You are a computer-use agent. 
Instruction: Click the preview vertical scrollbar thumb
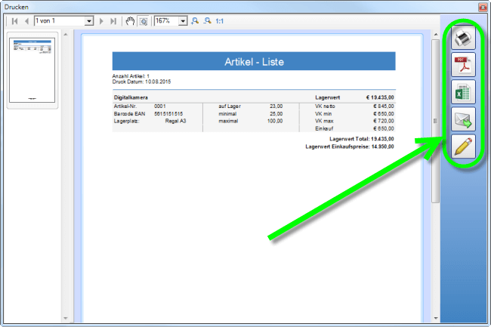436,121
